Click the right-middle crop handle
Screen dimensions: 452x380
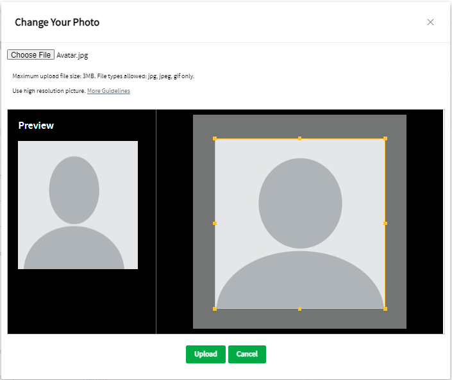[385, 224]
